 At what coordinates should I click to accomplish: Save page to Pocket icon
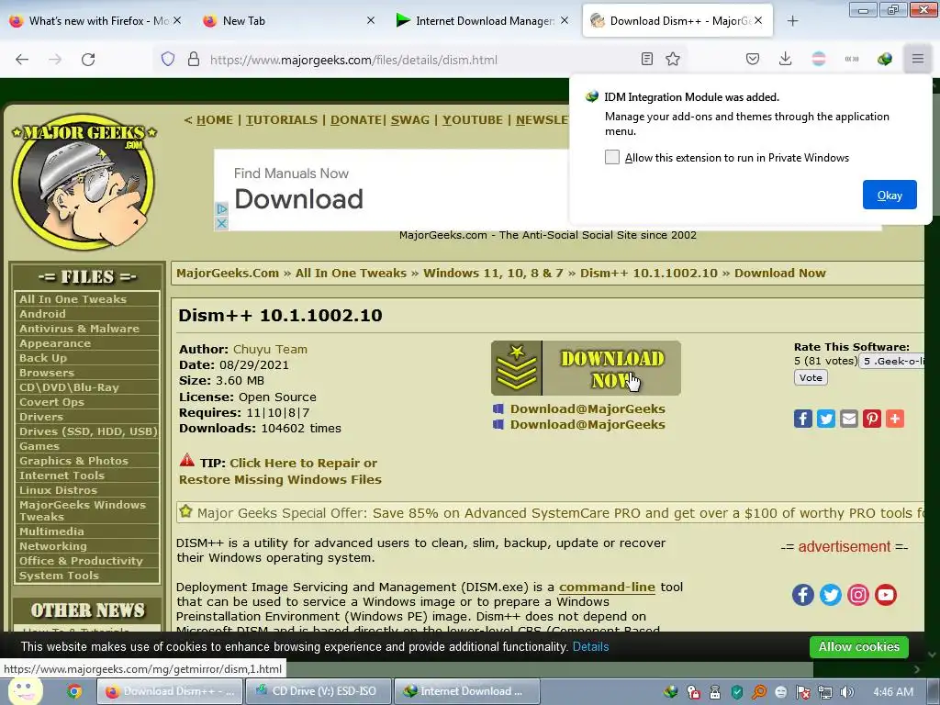pos(753,59)
